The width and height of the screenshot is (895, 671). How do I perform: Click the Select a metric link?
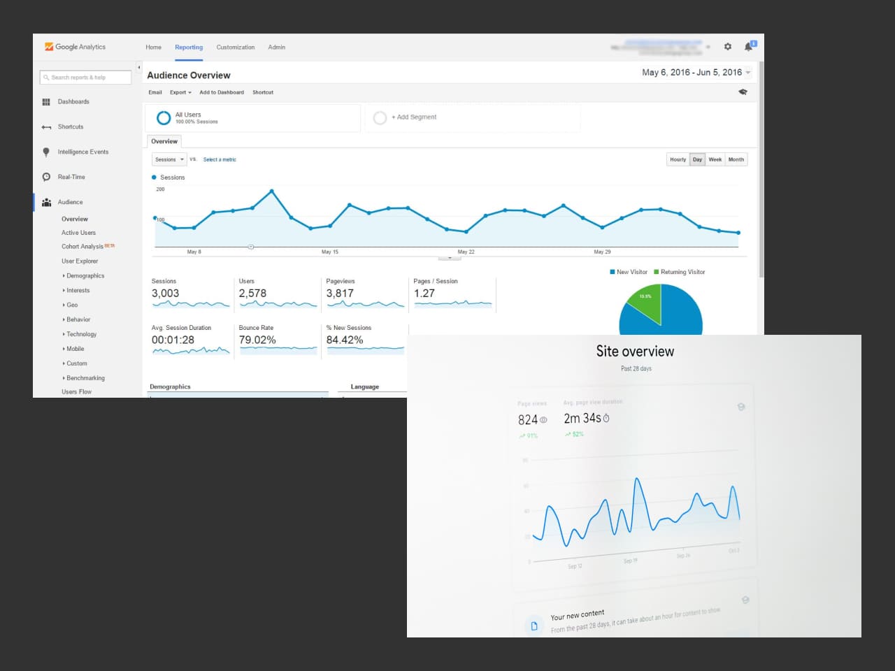(219, 159)
